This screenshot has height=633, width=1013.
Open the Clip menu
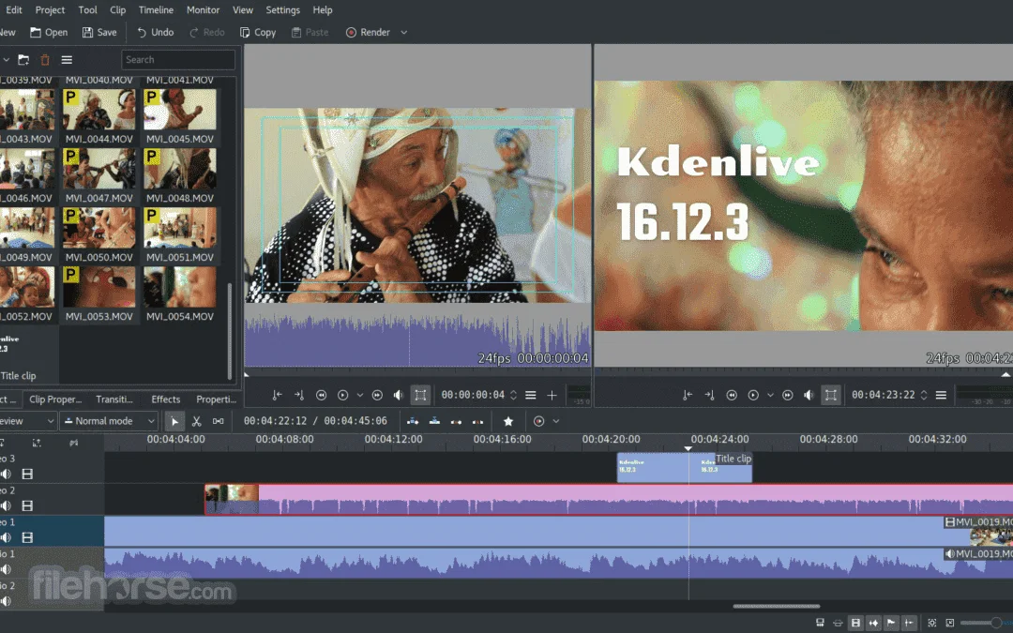117,9
